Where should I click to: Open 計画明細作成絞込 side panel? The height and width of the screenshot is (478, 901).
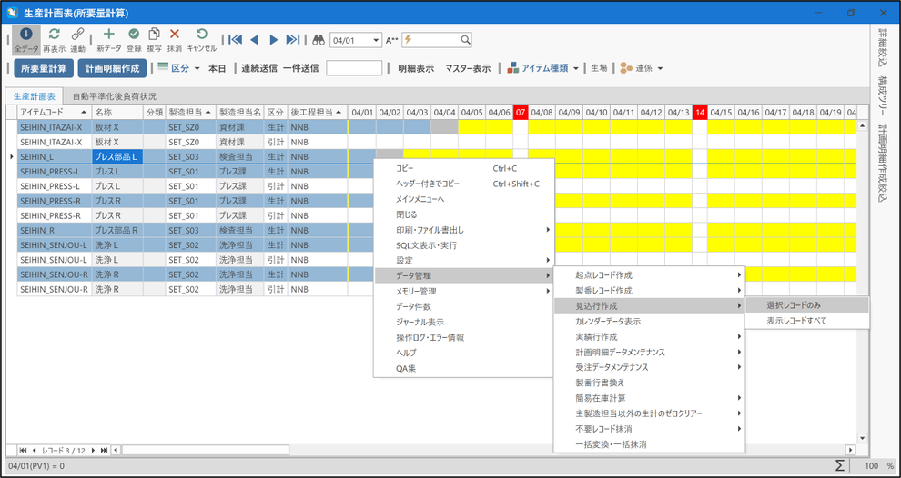coord(882,165)
